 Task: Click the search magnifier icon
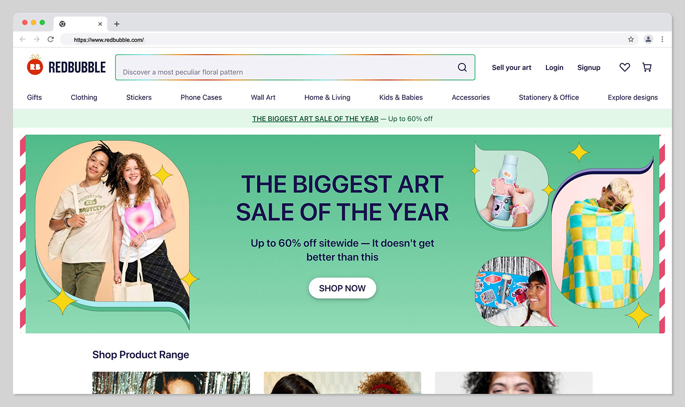pyautogui.click(x=462, y=68)
